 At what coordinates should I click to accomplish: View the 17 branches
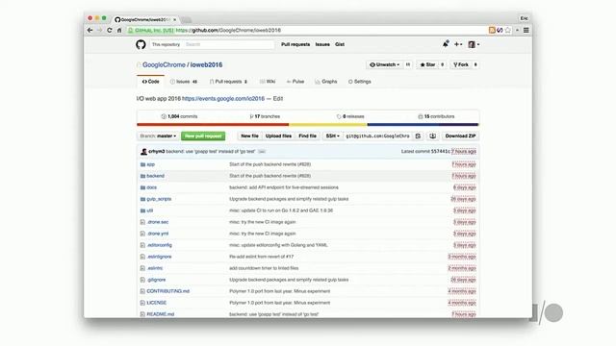pyautogui.click(x=265, y=116)
